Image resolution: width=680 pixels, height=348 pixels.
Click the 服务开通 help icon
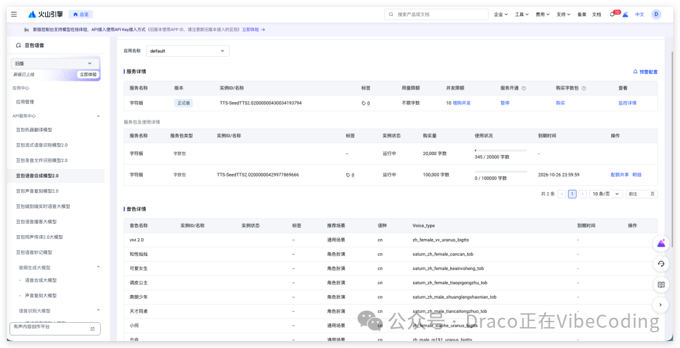tap(523, 88)
